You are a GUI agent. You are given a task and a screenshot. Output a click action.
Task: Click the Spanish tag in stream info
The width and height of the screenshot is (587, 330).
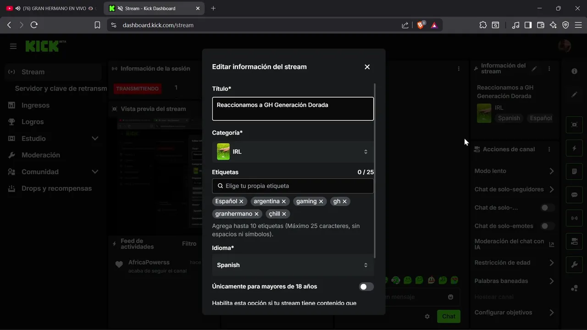(509, 118)
